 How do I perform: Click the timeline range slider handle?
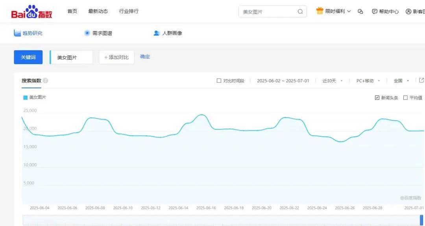(421, 220)
